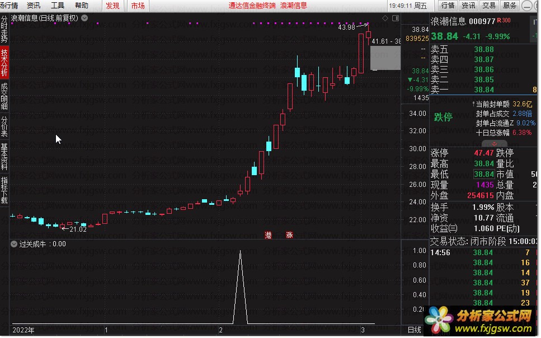Open the 服务 button at top right

510,6
